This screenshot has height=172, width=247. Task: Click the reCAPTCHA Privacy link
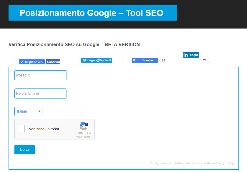pyautogui.click(x=79, y=137)
